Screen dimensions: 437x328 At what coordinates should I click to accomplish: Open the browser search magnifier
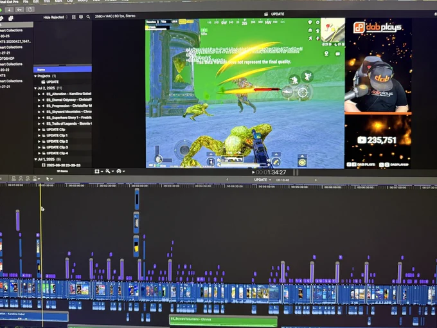[88, 17]
